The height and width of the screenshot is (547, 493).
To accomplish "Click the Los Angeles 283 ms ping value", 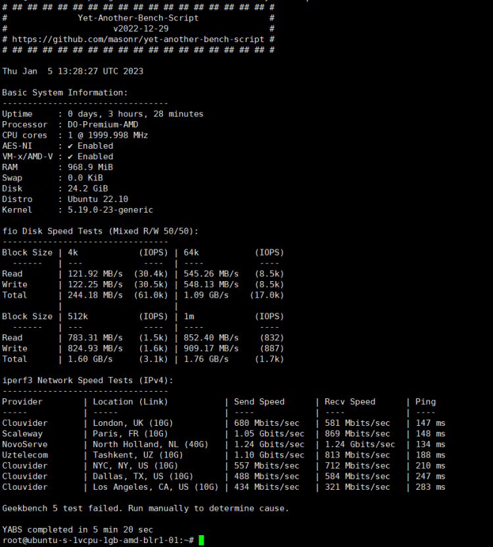I will click(431, 487).
